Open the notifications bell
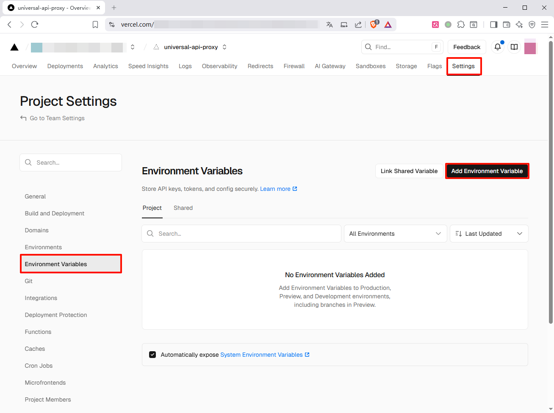The width and height of the screenshot is (554, 413). point(498,47)
